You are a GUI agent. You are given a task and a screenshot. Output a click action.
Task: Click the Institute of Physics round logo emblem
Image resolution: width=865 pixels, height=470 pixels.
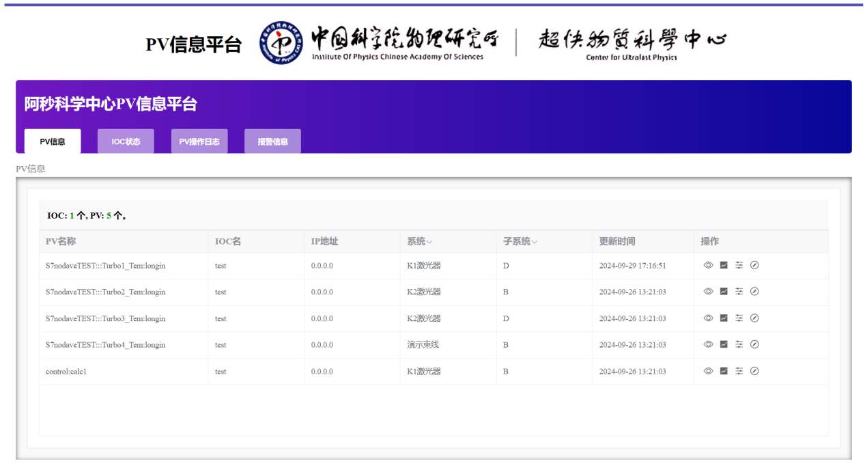click(x=281, y=43)
